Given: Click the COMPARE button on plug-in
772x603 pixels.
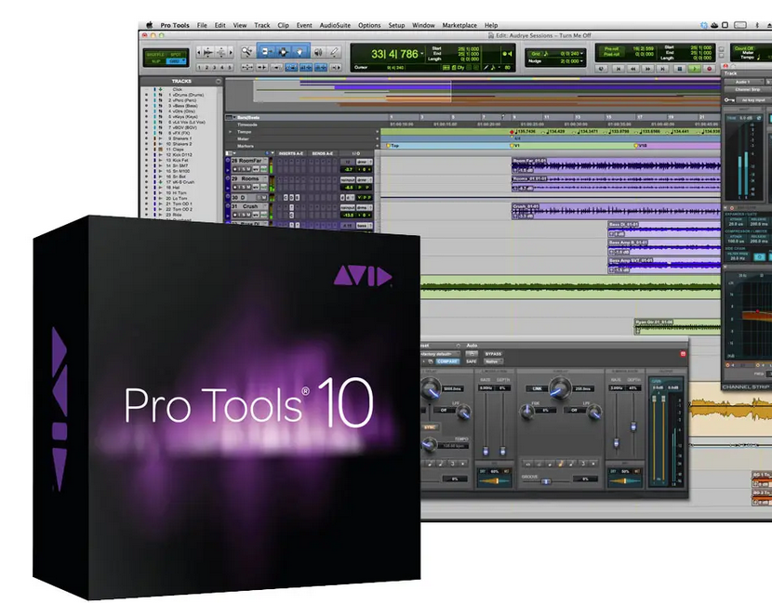Looking at the screenshot, I should tap(447, 361).
